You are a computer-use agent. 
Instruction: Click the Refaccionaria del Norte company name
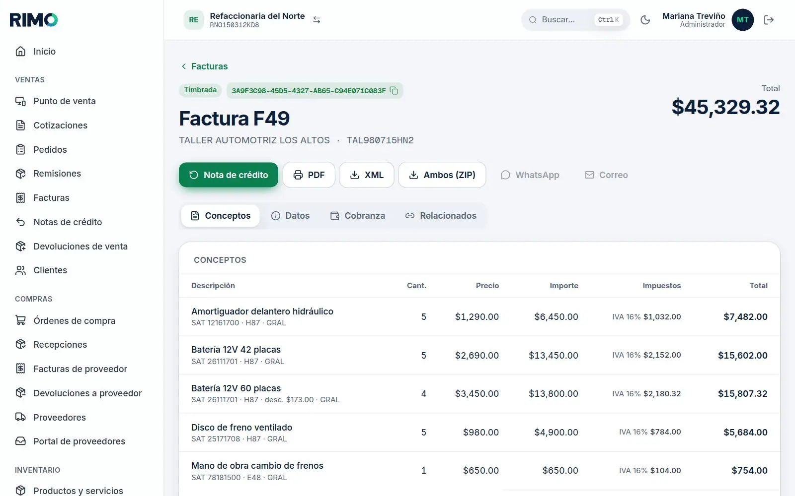(257, 16)
